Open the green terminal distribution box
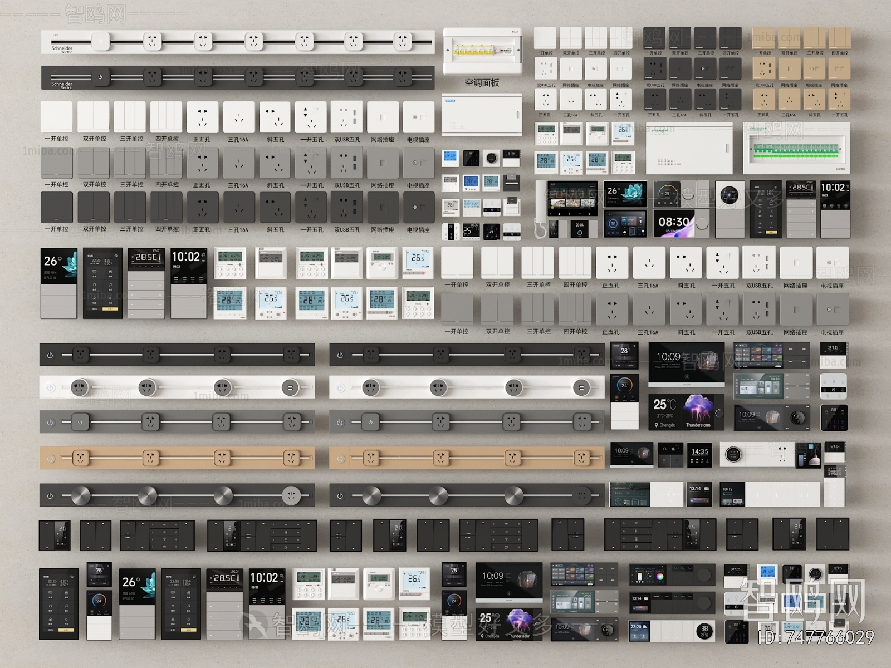The height and width of the screenshot is (668, 891). point(796,149)
